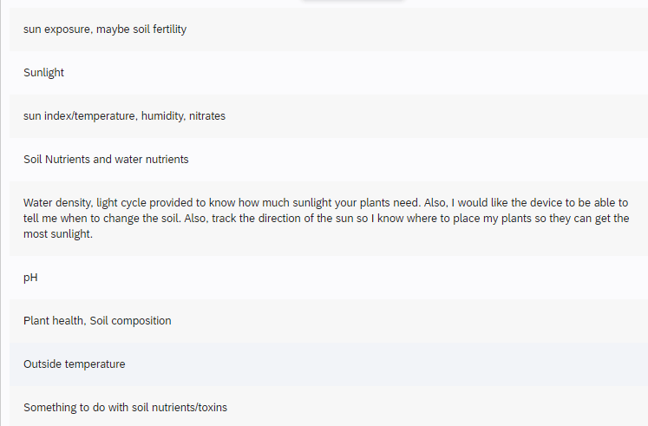Screen dimensions: 648x426
Task: Click the 'sun exposure, maybe soil fertility' response
Action: (105, 29)
